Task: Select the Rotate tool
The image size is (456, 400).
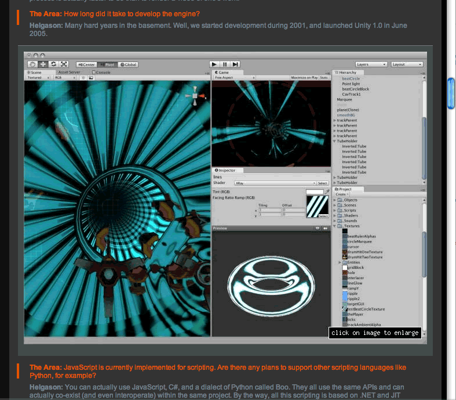Action: point(53,64)
